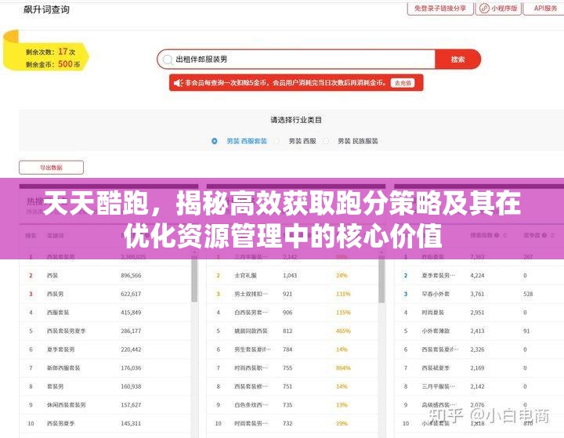This screenshot has width=564, height=438.
Task: Select keyword 新郎西服套装
Action: 63,367
